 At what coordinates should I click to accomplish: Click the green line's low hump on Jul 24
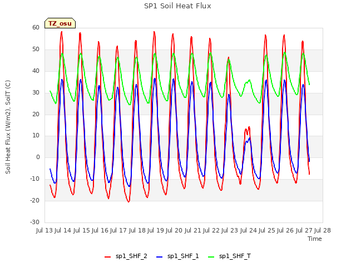click(248, 82)
